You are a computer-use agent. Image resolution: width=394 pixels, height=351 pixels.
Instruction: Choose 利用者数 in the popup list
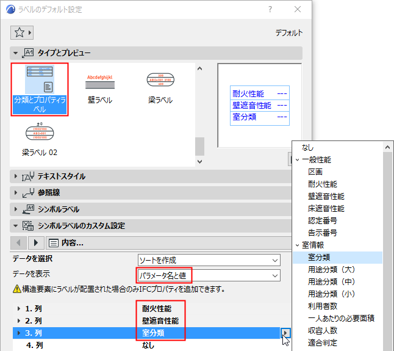tap(323, 306)
